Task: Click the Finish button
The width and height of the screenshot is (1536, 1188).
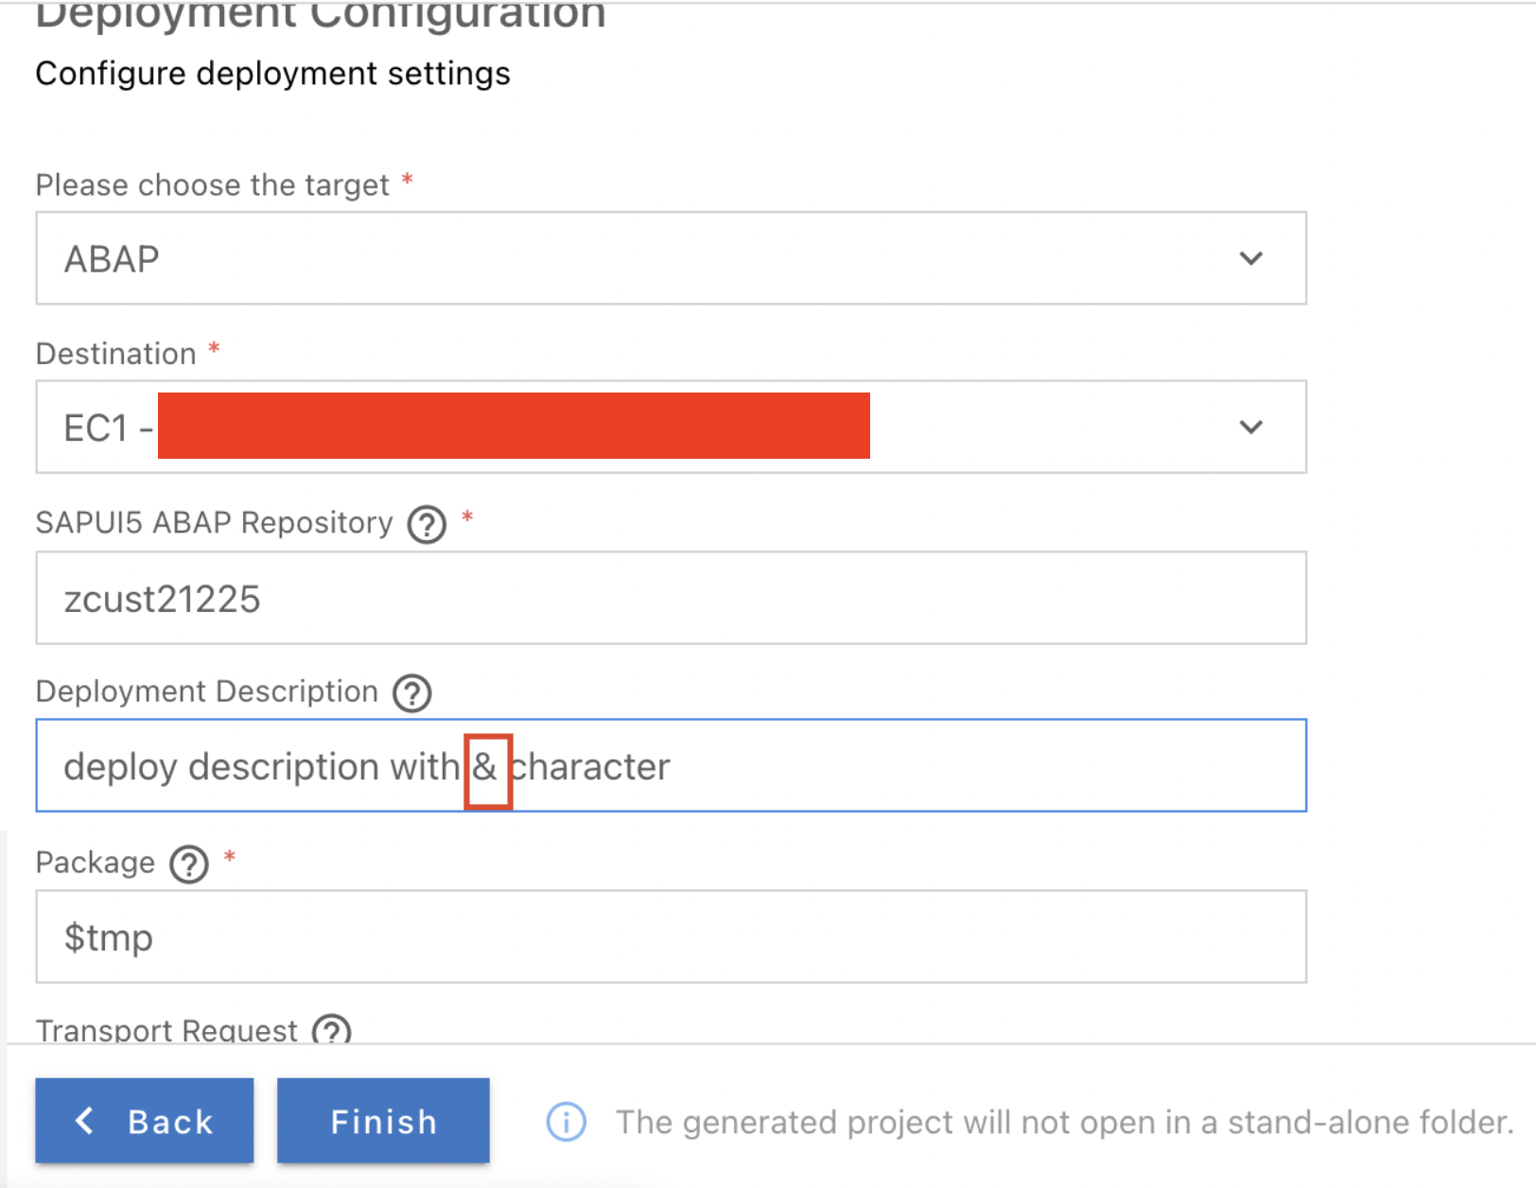Action: [x=382, y=1121]
